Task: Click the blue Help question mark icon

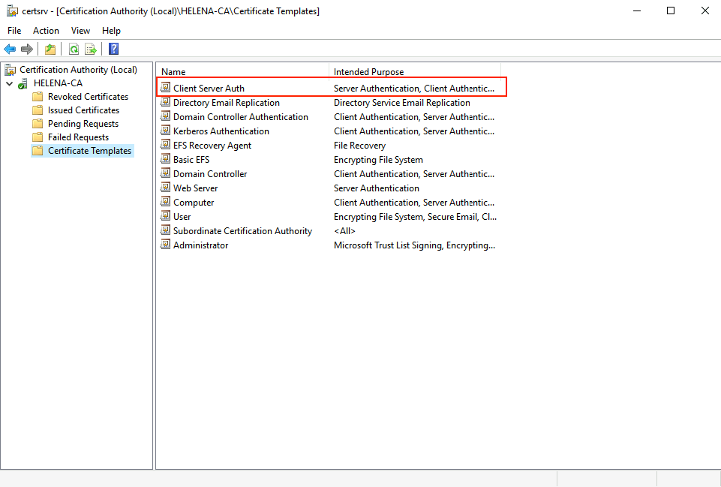Action: point(113,50)
